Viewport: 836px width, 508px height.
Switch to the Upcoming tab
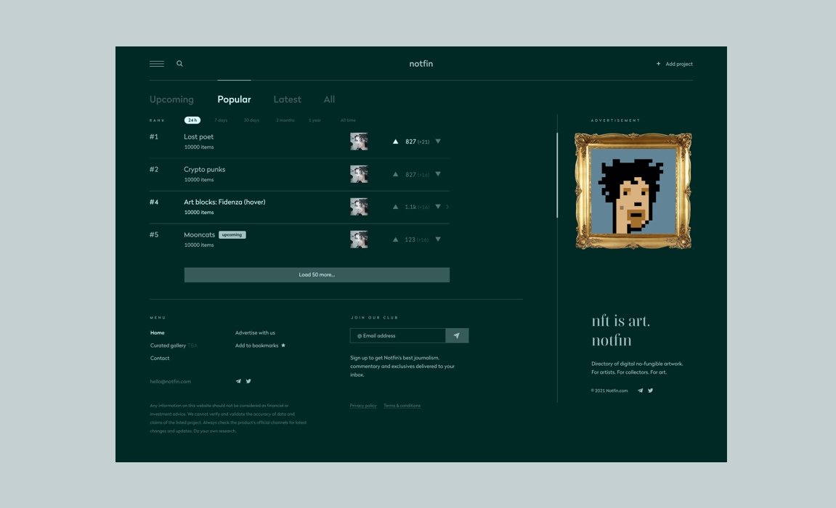click(x=171, y=99)
